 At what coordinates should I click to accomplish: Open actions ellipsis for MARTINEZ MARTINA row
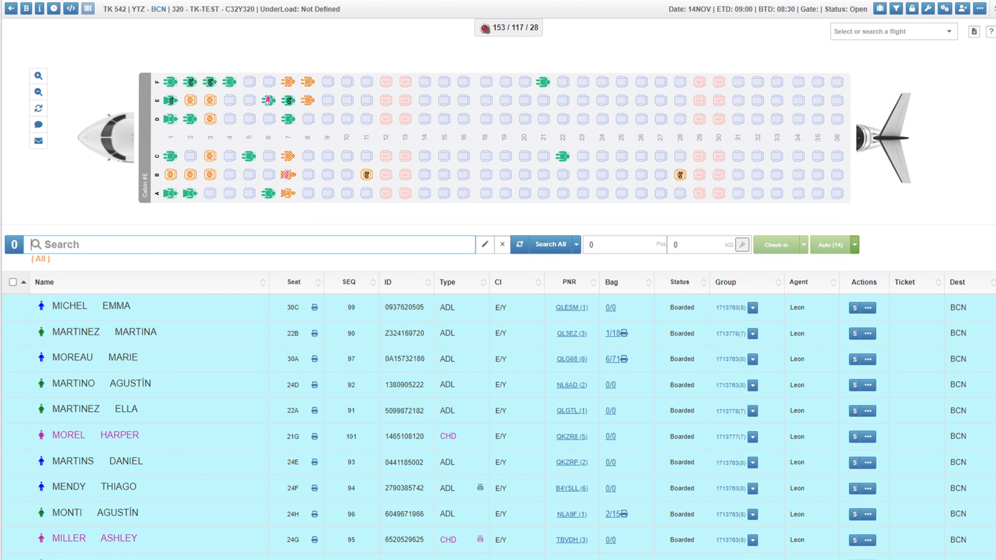point(868,334)
